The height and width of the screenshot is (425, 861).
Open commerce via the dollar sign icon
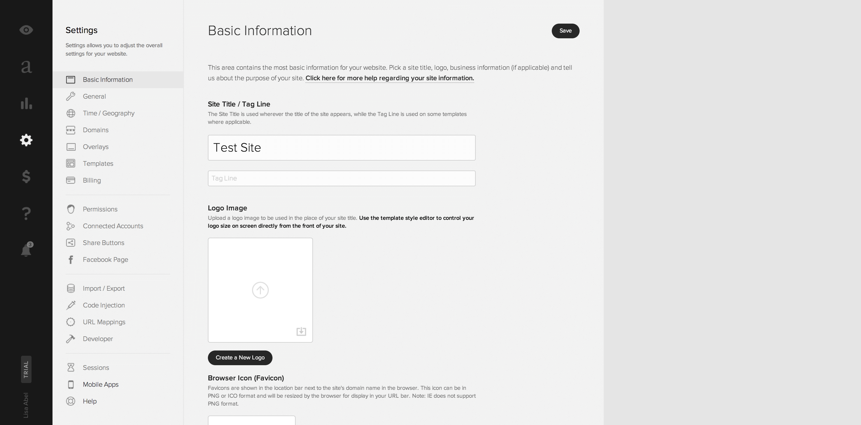(x=26, y=176)
